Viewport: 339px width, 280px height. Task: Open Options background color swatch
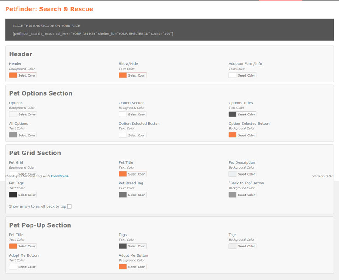pos(13,115)
